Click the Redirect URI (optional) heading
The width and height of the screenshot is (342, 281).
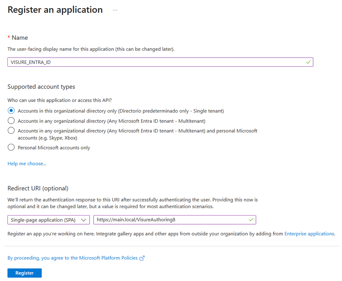[38, 188]
